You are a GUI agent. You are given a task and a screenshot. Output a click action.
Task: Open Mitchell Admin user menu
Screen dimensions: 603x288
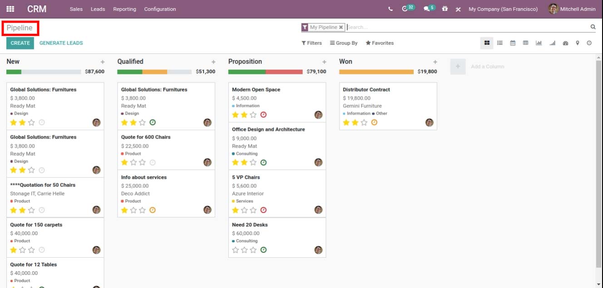[572, 9]
